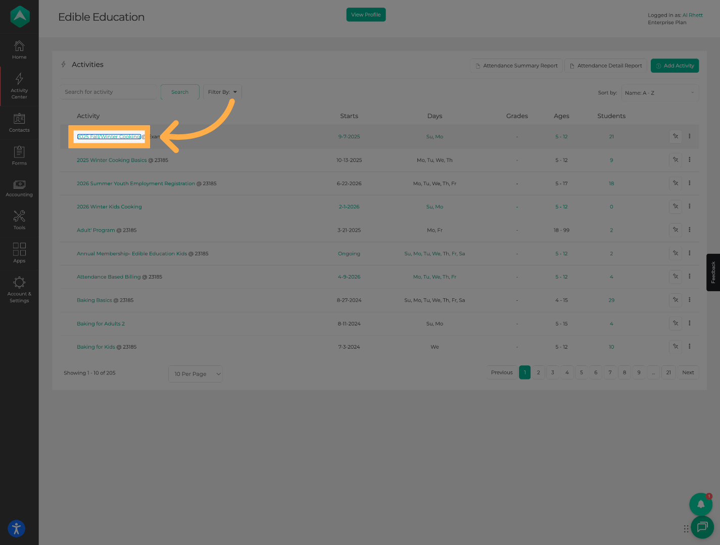The image size is (720, 545).
Task: Click the Search button
Action: tap(180, 92)
